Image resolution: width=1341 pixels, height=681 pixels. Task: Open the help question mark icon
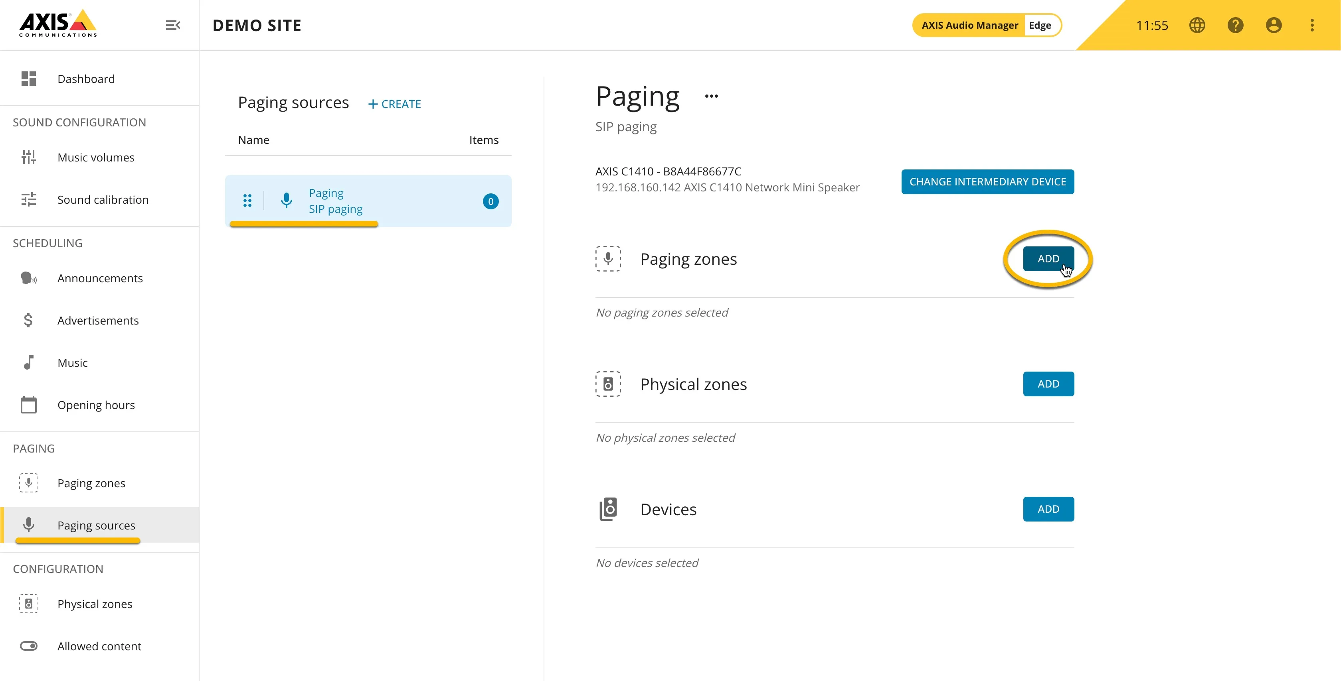[1235, 25]
